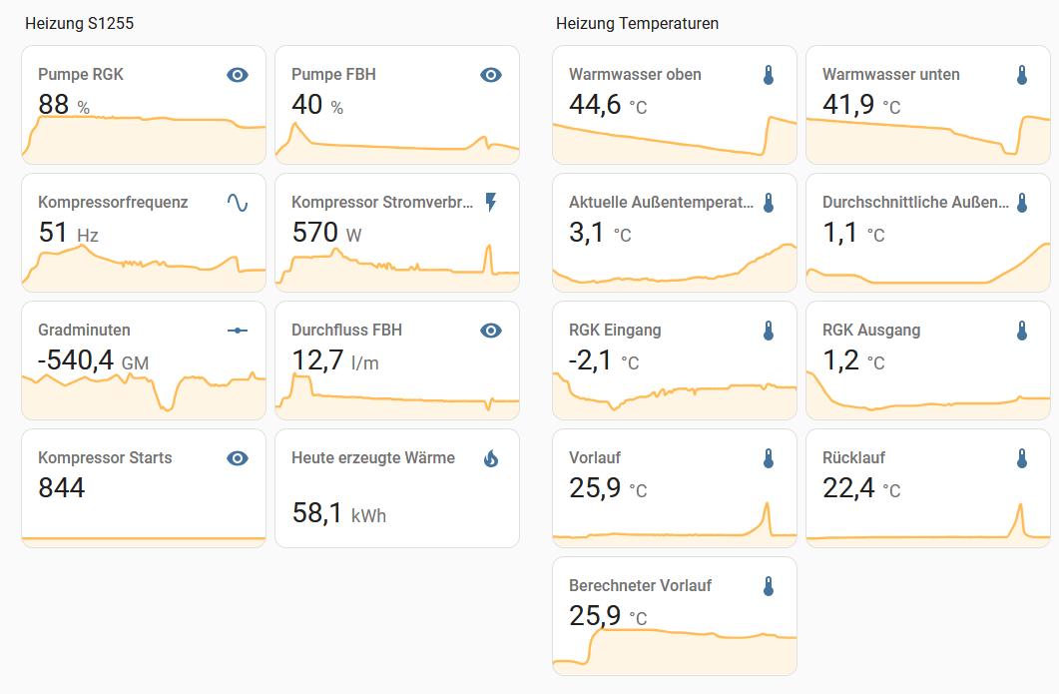Click the lightning bolt icon on Kompressor Stromverbrauch
The height and width of the screenshot is (694, 1059).
point(490,203)
